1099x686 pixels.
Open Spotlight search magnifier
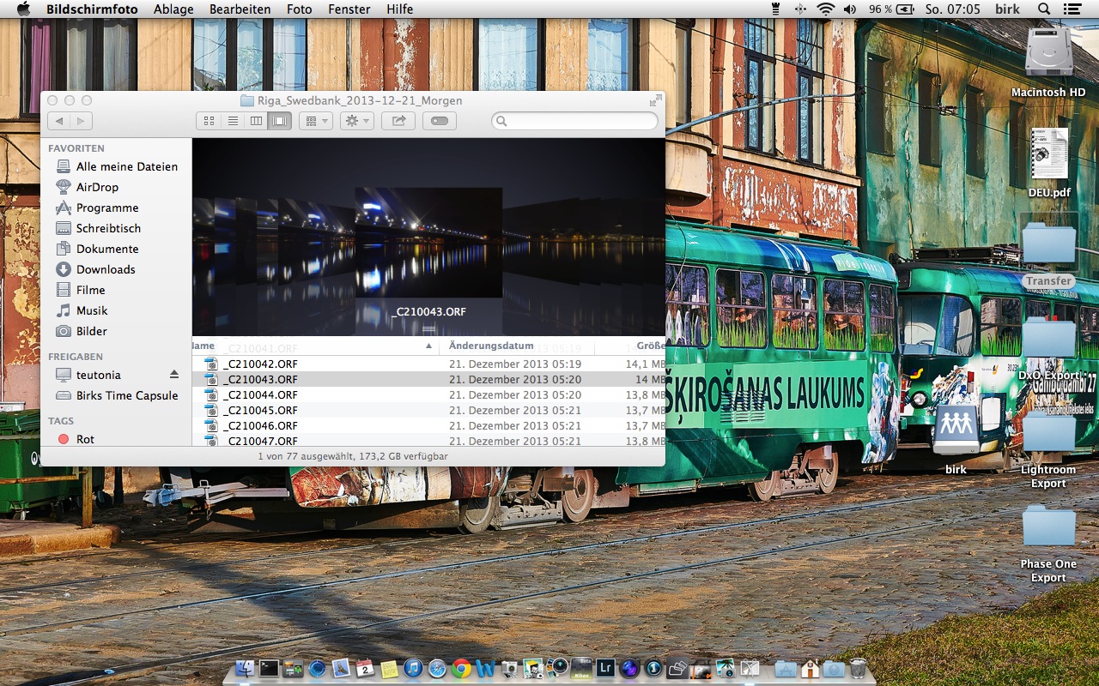tap(1044, 9)
